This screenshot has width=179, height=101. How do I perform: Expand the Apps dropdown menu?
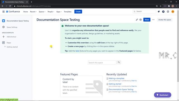tap(59, 12)
